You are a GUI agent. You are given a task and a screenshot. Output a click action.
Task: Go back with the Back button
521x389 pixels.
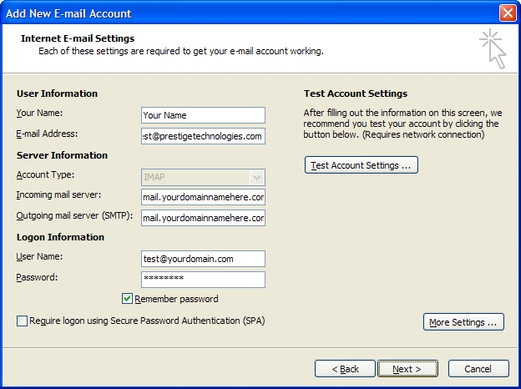pyautogui.click(x=345, y=369)
